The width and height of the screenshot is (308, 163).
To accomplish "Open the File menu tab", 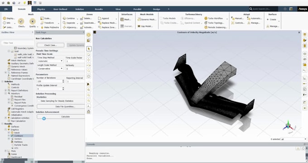I will pos(6,9).
